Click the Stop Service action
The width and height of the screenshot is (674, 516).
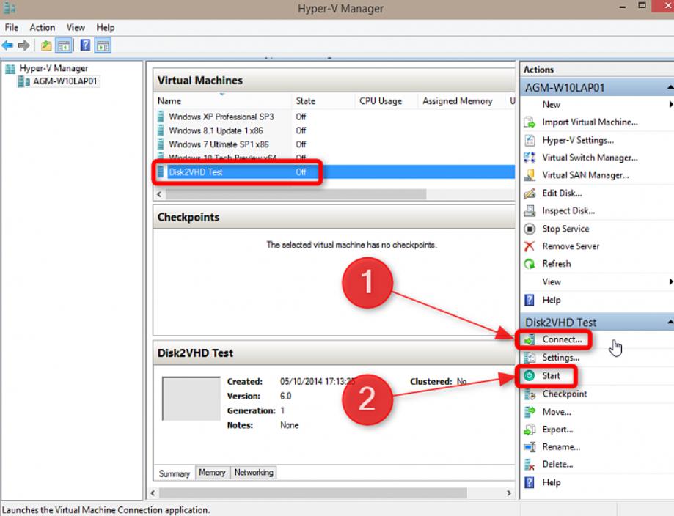[565, 229]
